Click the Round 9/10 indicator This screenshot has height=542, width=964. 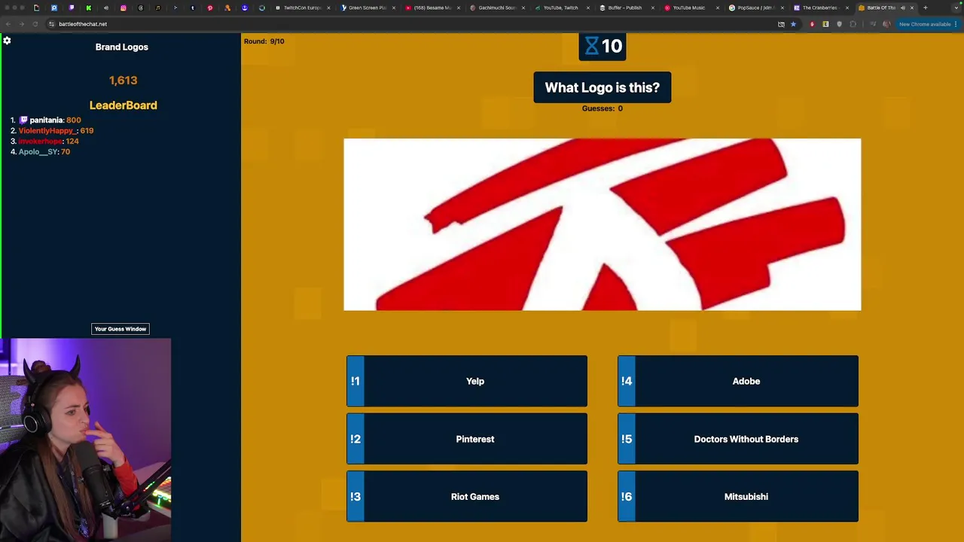pos(264,41)
